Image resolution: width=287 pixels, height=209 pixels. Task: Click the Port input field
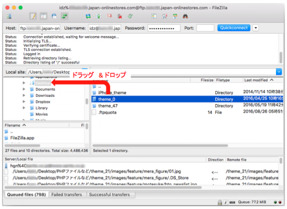(x=205, y=28)
